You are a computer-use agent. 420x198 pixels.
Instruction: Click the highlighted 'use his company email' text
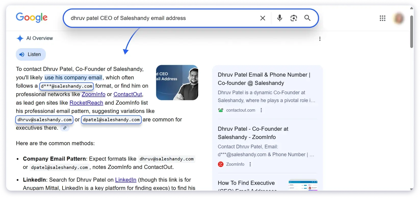[x=73, y=78]
